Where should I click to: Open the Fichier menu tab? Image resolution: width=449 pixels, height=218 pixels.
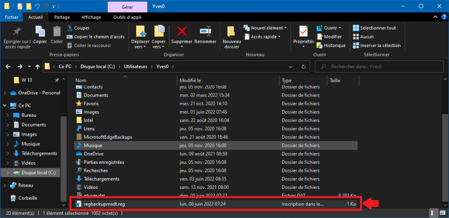pyautogui.click(x=11, y=17)
